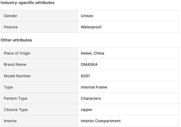Click the Characters pattern value

pyautogui.click(x=91, y=98)
